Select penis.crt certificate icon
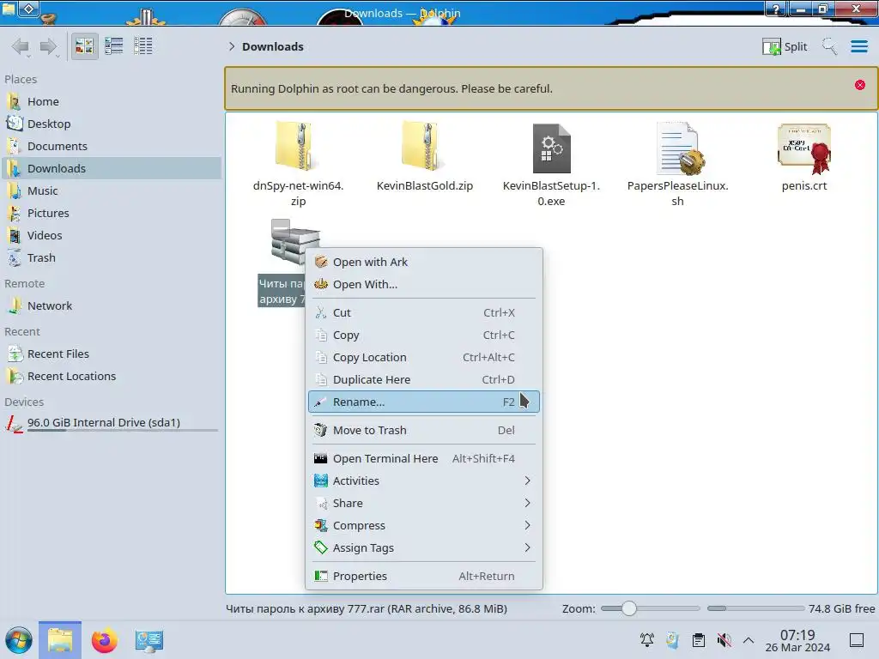This screenshot has height=659, width=879. coord(804,149)
